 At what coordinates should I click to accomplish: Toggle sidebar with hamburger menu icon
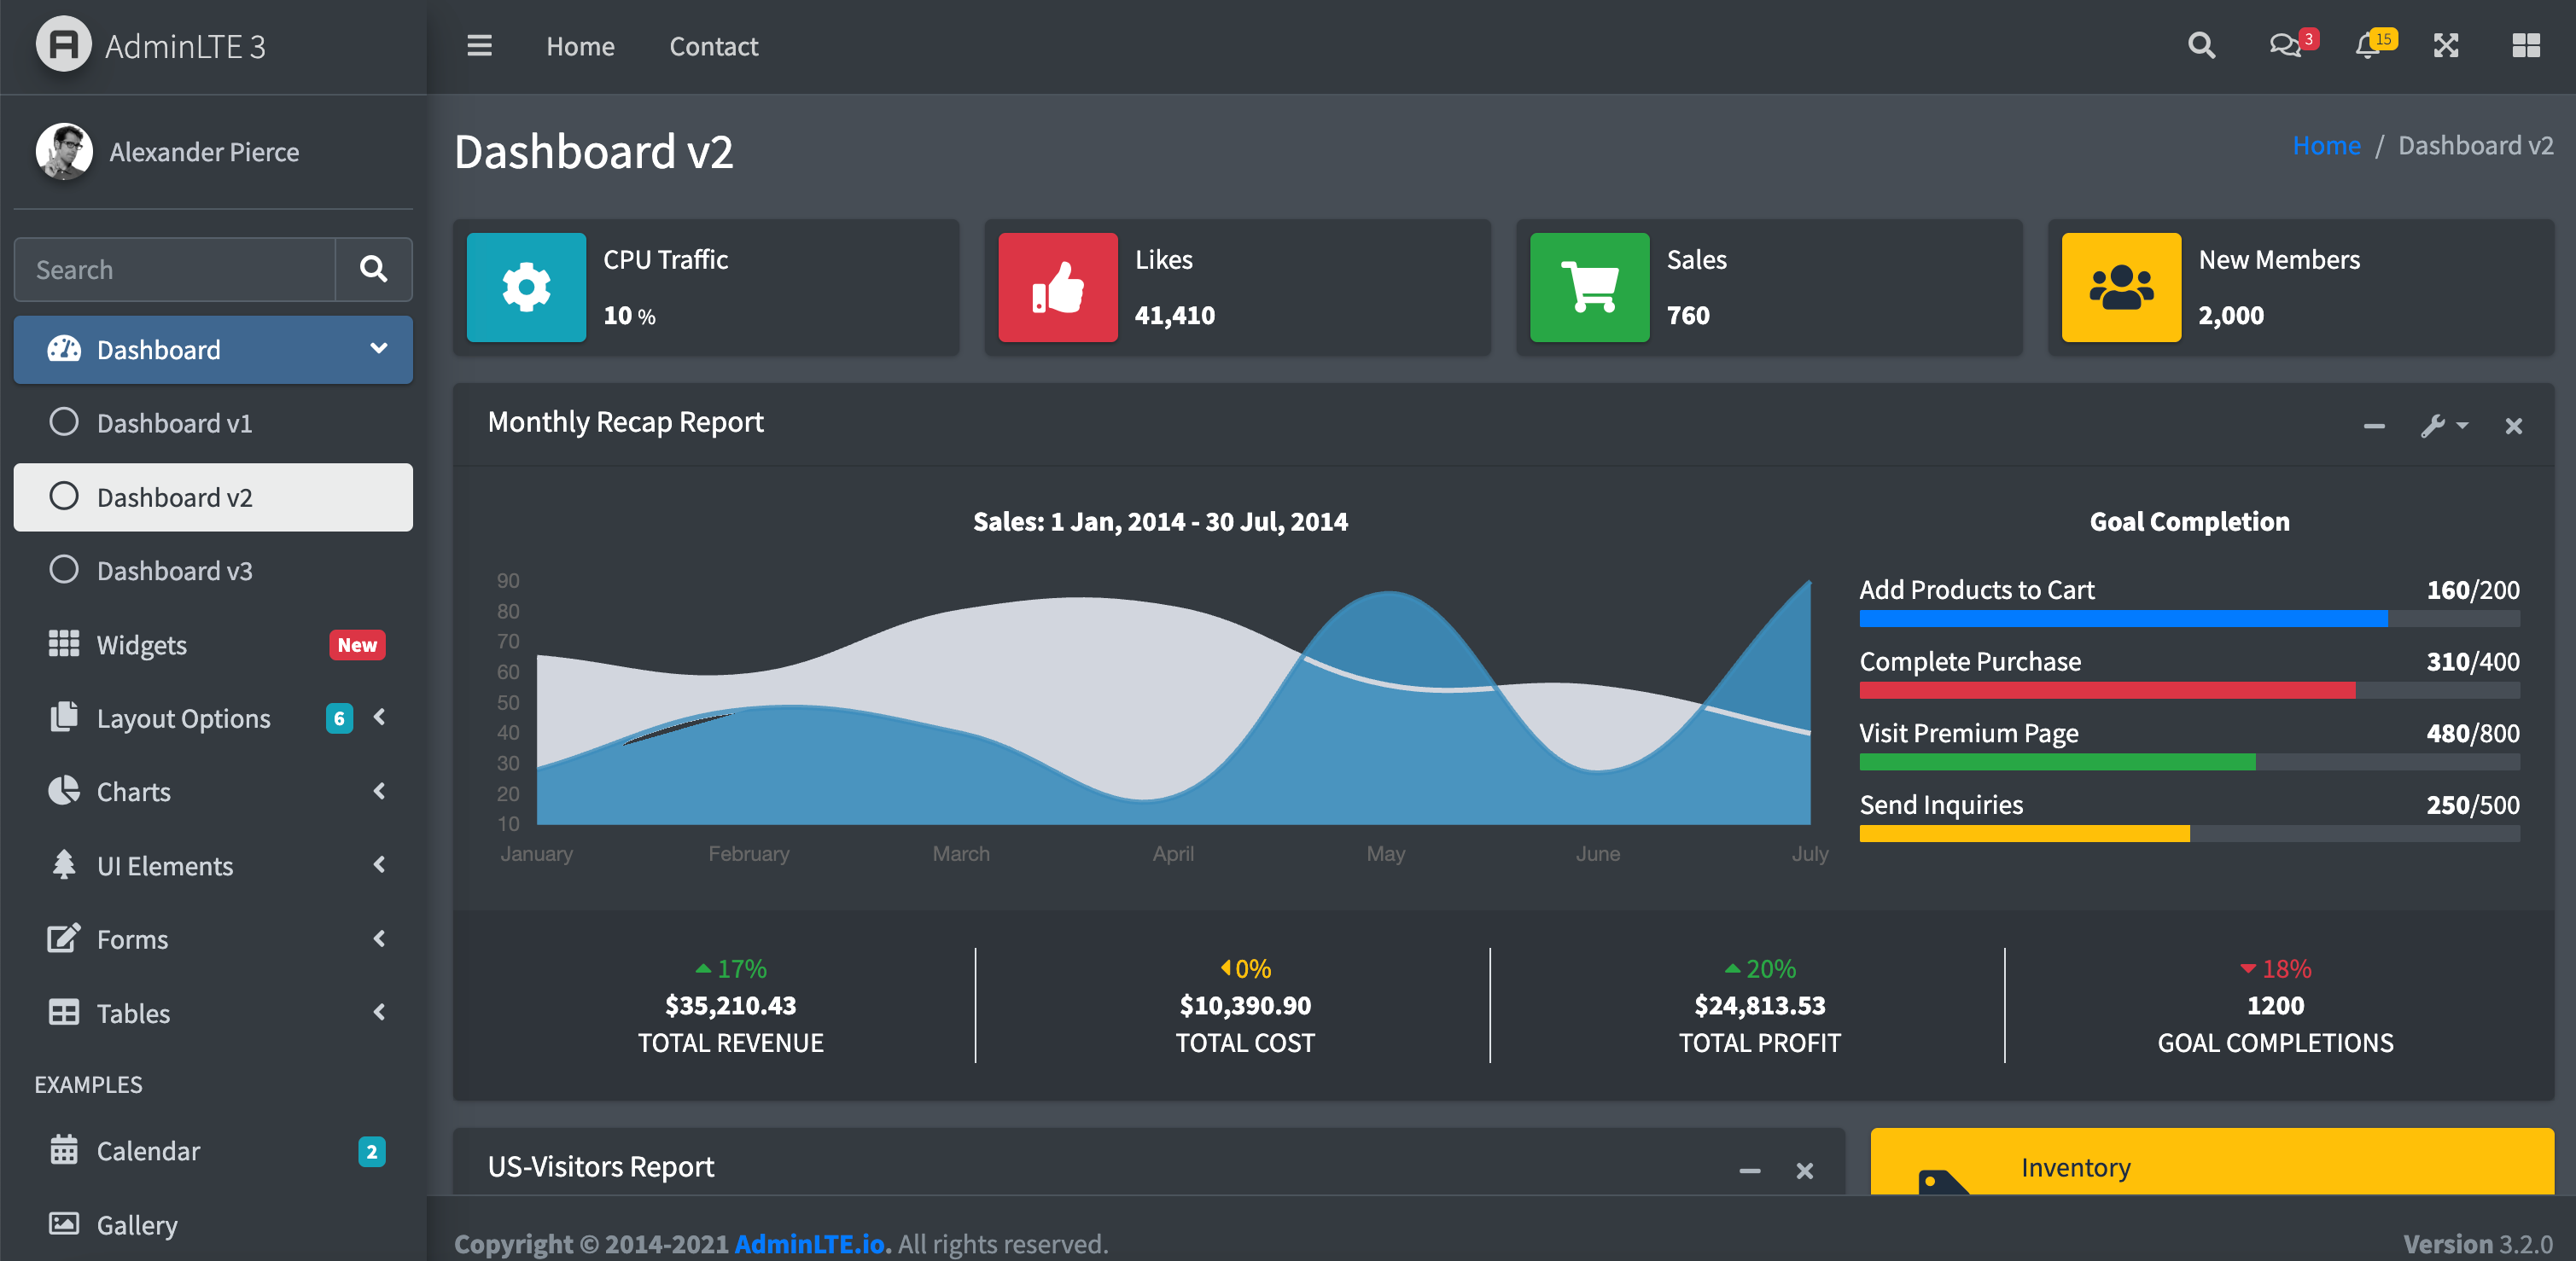[x=479, y=46]
